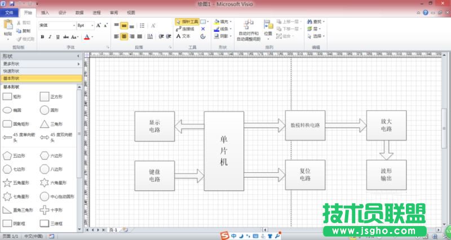Click the 三角形 triangle shape in stencil
The image size is (451, 240).
pyautogui.click(x=45, y=124)
